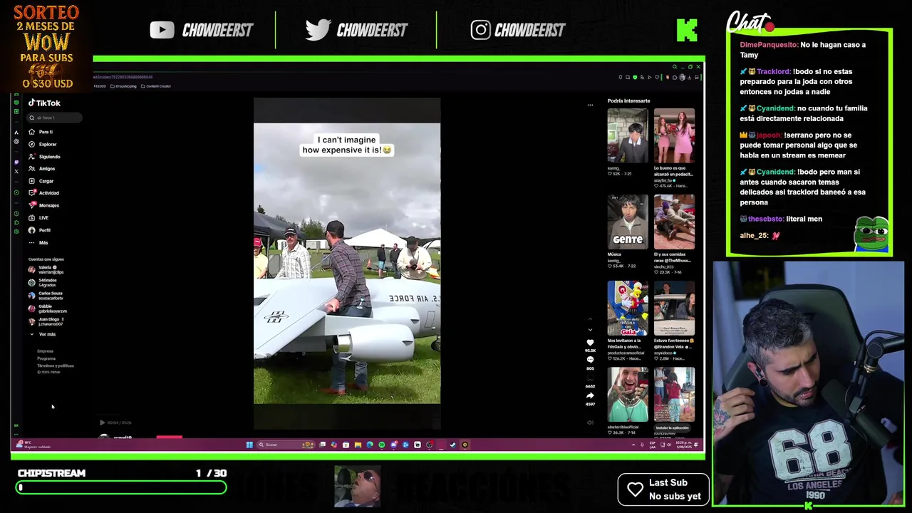
Task: Open Spotify from the taskbar
Action: [x=381, y=445]
